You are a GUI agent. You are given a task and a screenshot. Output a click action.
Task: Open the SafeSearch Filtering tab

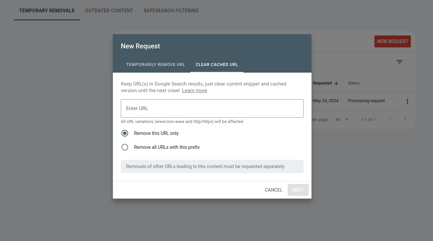tap(171, 11)
